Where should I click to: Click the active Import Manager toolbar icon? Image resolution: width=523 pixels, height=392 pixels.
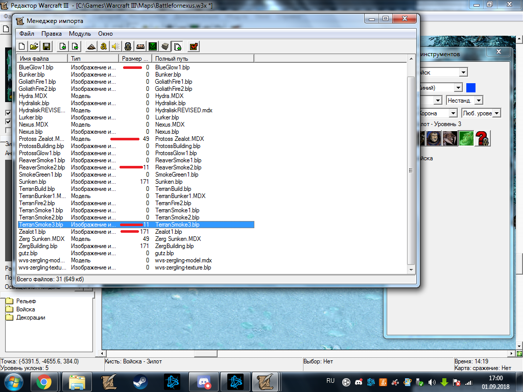[x=177, y=46]
